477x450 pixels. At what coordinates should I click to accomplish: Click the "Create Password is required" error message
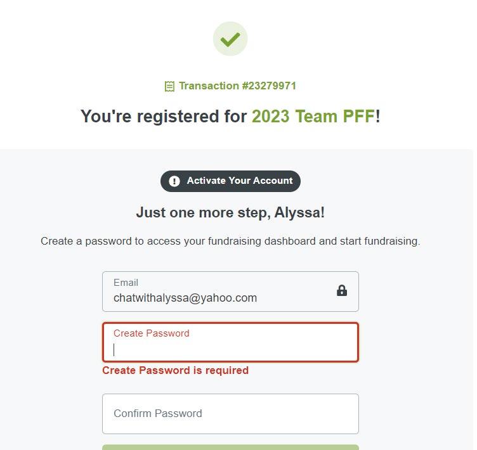[175, 370]
